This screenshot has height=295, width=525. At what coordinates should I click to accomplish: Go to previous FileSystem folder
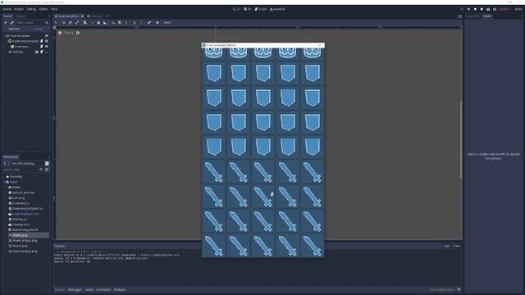tap(5, 164)
